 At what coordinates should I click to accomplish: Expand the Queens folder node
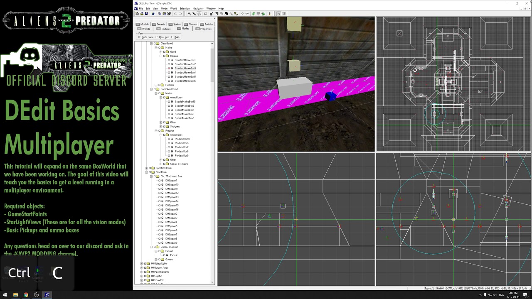156,259
